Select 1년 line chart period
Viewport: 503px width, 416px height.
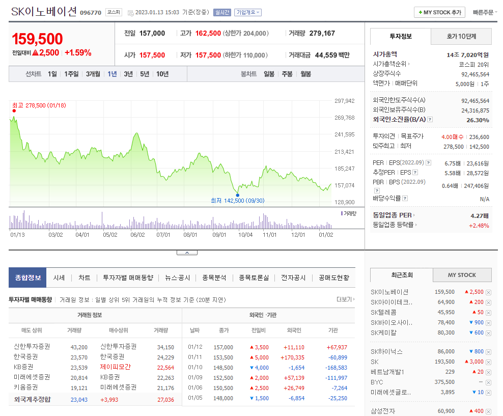click(x=112, y=74)
